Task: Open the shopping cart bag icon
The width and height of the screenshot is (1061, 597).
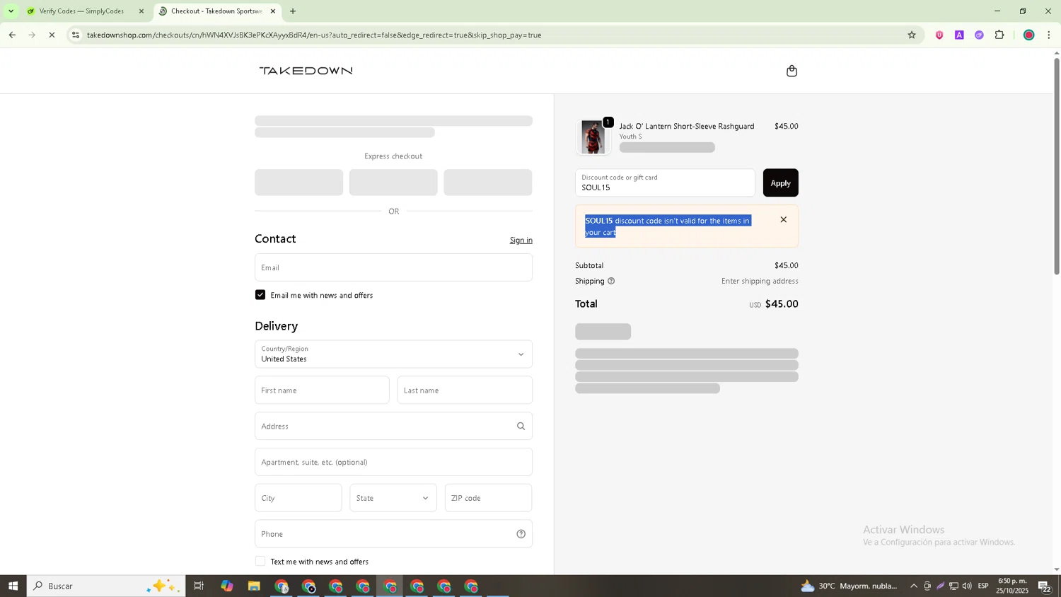Action: [x=792, y=71]
